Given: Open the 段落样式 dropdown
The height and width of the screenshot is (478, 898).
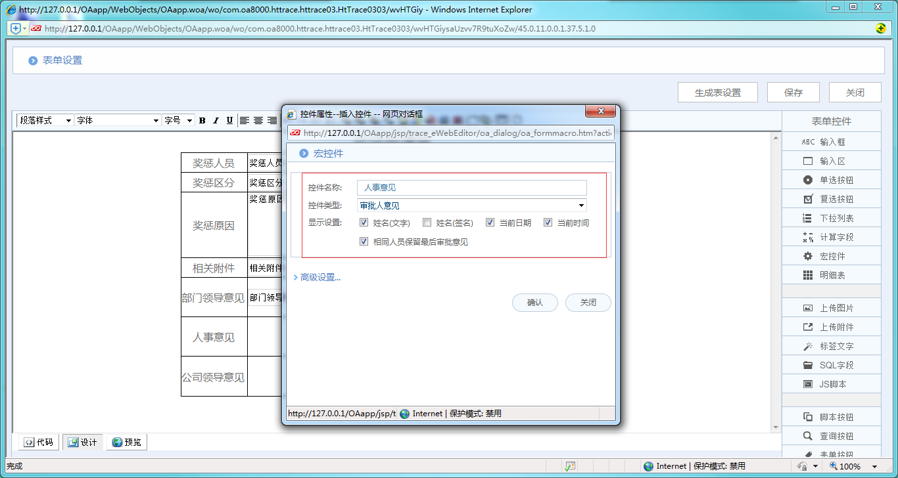Looking at the screenshot, I should pyautogui.click(x=45, y=120).
